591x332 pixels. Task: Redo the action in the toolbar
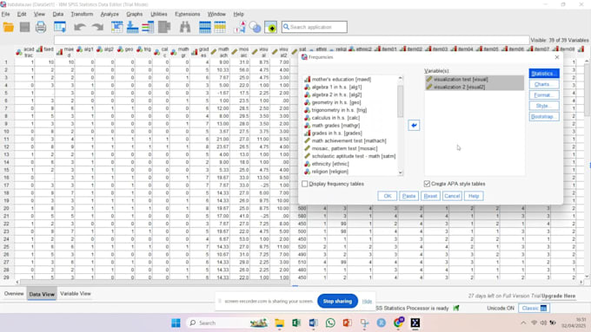tap(97, 27)
